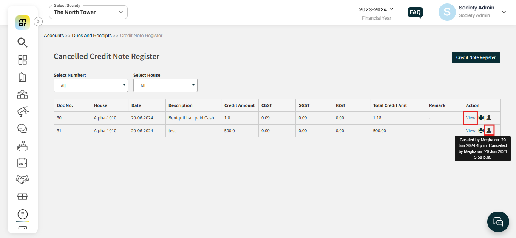This screenshot has width=516, height=238.
Task: Open the chat bubbles sidebar icon
Action: click(23, 128)
